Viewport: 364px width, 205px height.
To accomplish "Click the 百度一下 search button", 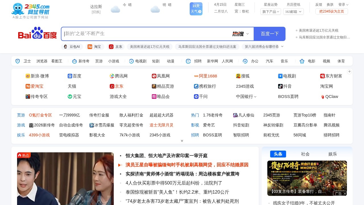I will (269, 34).
